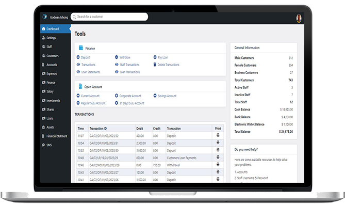
Task: Click the printer icon for the 10:46 withdrawal
Action: [x=218, y=164]
